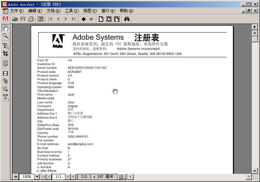Image resolution: width=260 pixels, height=182 pixels.
Task: Open the 文档(D) menu
Action: 53,11
